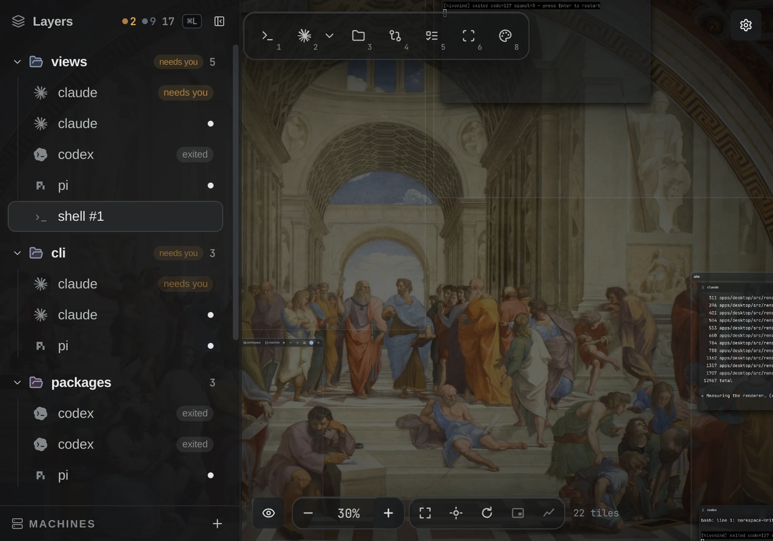Zoom out with the minus button
773x541 pixels.
[x=308, y=513]
